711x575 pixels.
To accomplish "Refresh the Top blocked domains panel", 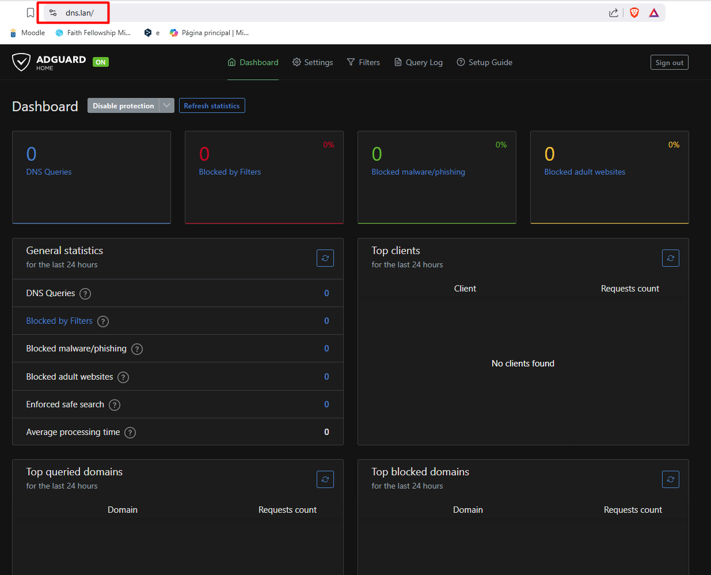I will tap(671, 479).
